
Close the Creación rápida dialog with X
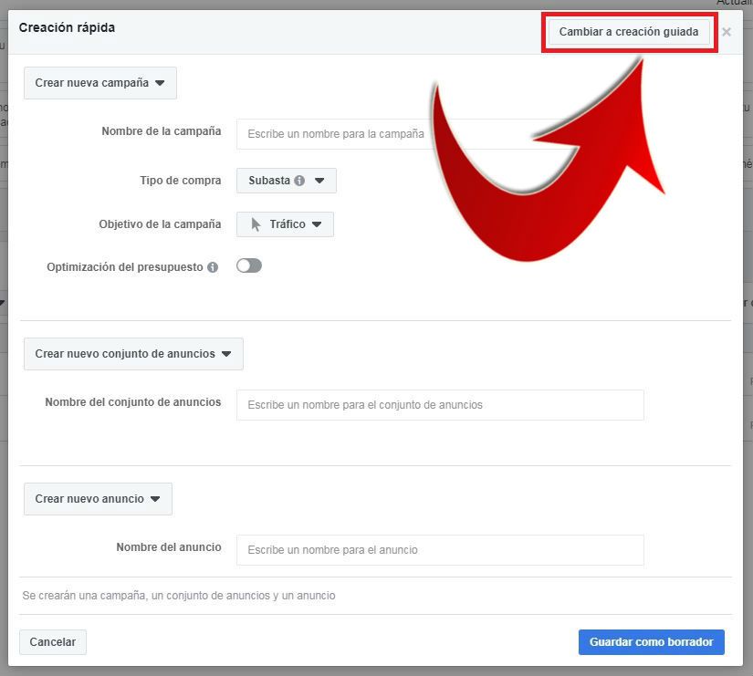(727, 32)
